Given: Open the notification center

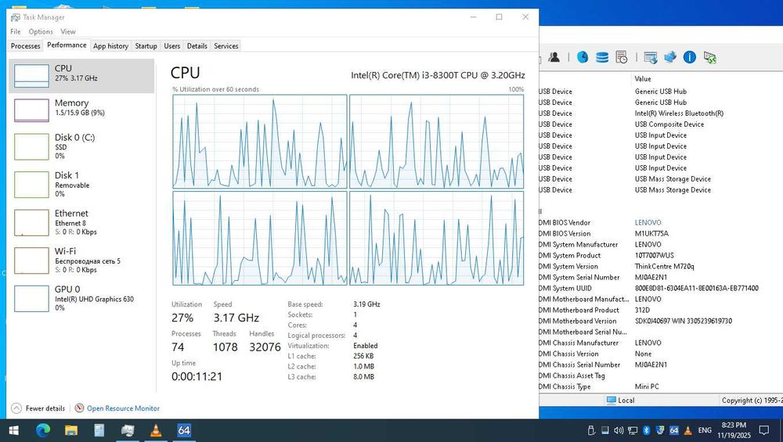Looking at the screenshot, I should coord(764,430).
